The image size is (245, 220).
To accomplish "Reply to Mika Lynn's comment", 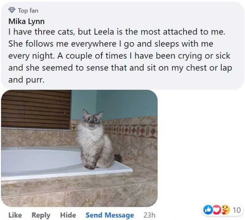I will click(x=41, y=215).
